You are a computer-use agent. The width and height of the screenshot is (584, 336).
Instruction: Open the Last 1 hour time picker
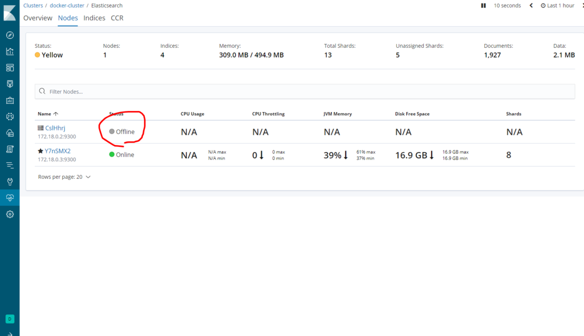pyautogui.click(x=558, y=6)
